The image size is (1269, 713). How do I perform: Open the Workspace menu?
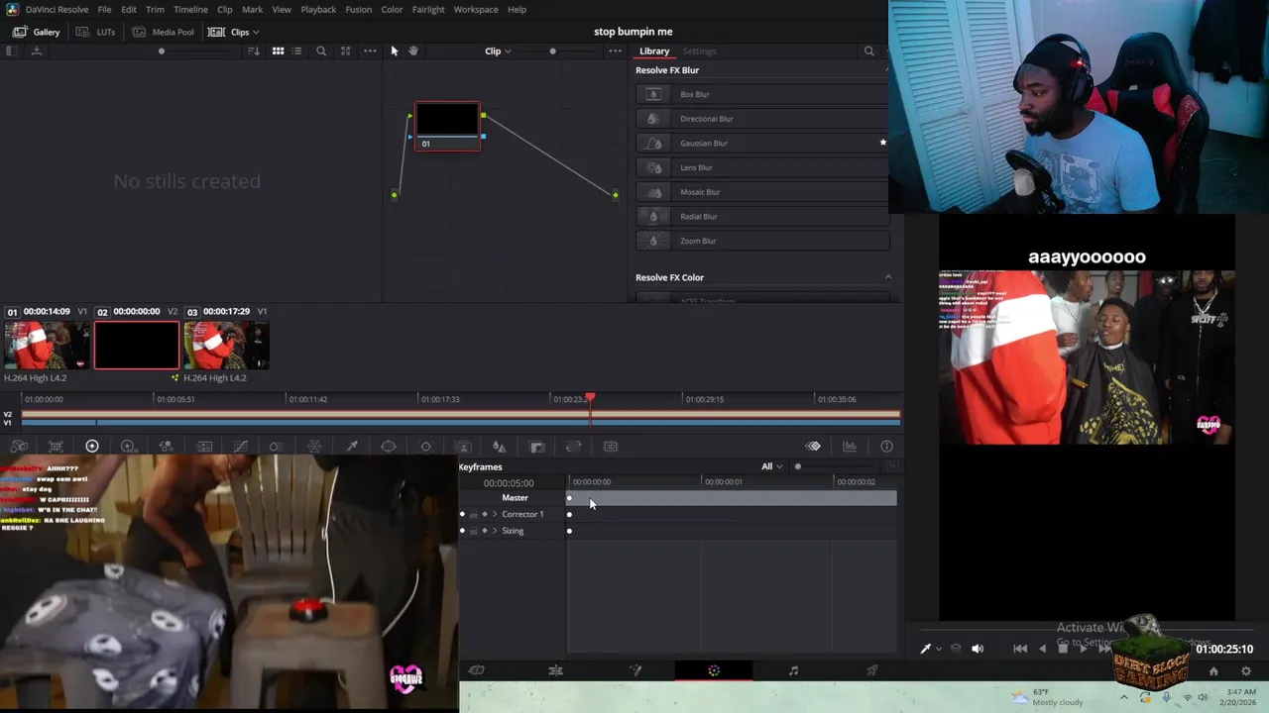click(x=476, y=9)
